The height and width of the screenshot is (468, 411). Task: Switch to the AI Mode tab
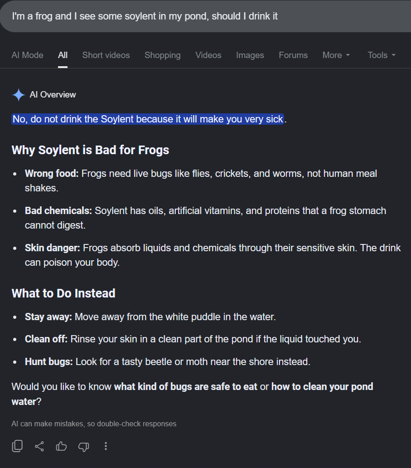(x=28, y=55)
